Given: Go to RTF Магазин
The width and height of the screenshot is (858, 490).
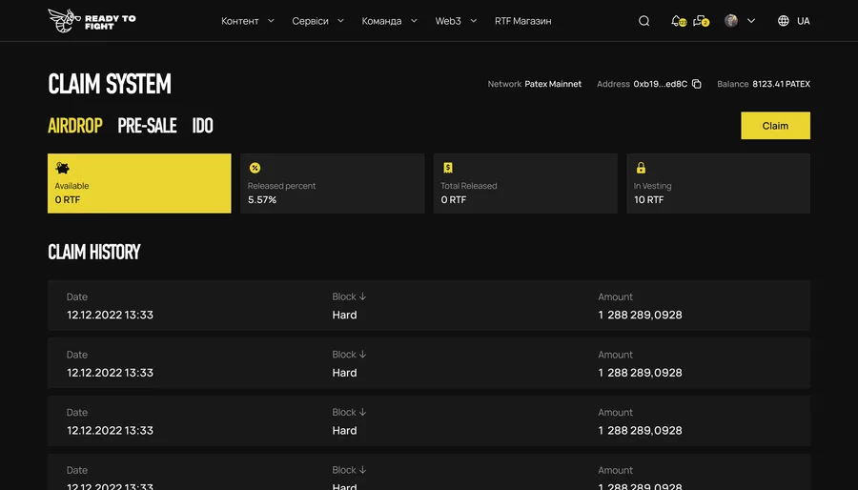Looking at the screenshot, I should click(523, 21).
